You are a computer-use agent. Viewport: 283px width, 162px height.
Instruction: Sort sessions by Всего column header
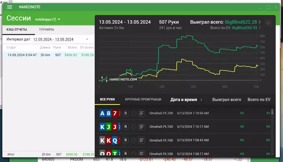(x=72, y=47)
